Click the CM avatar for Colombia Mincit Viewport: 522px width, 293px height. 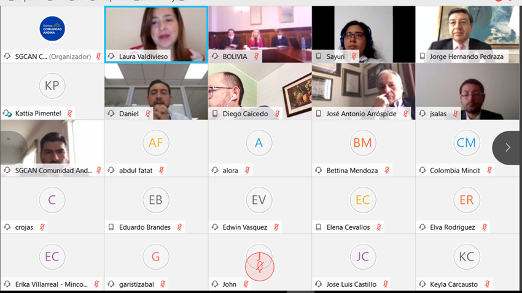point(466,143)
